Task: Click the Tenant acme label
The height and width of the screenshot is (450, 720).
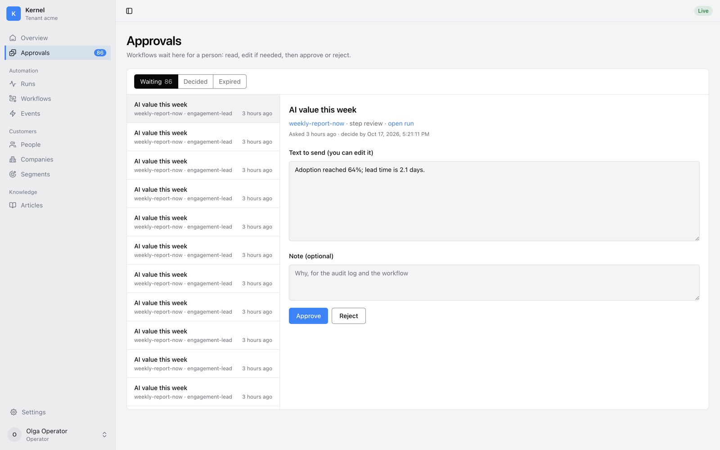Action: (x=41, y=18)
